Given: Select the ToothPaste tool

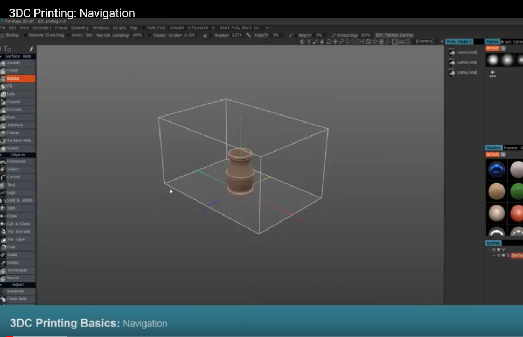Looking at the screenshot, I should click(x=18, y=270).
